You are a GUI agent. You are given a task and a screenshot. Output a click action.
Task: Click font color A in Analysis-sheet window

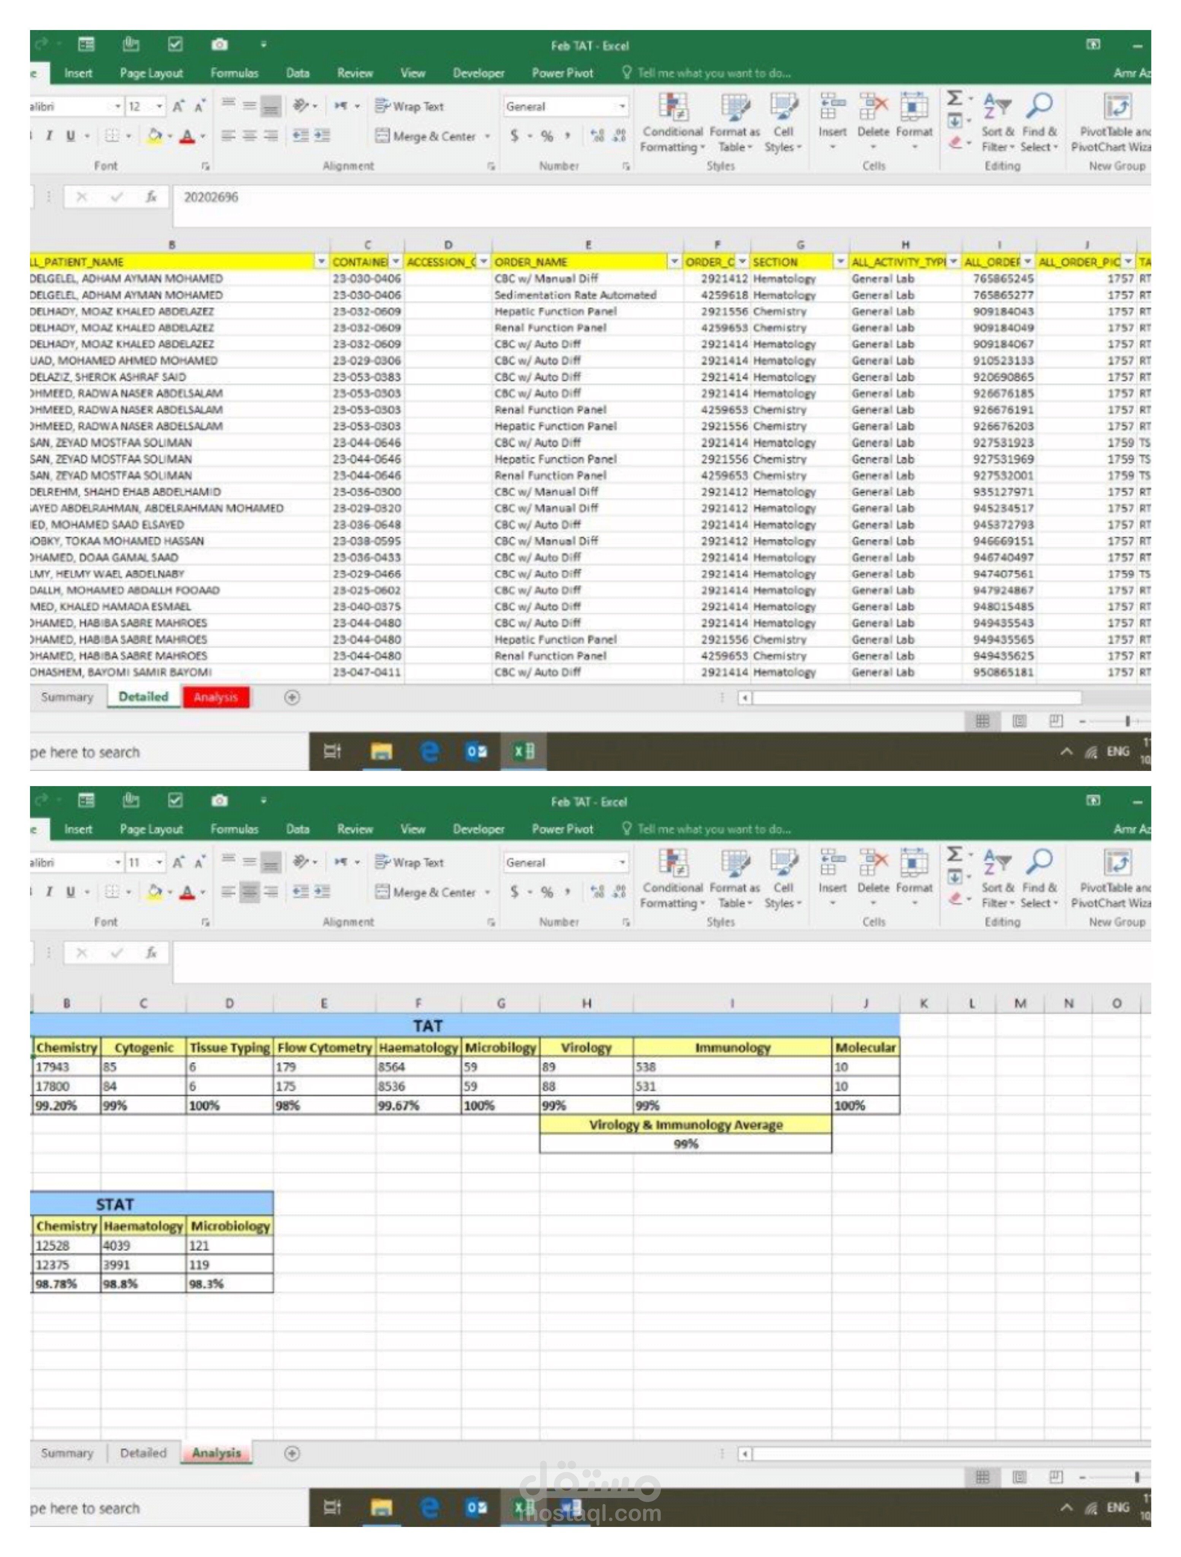point(187,892)
